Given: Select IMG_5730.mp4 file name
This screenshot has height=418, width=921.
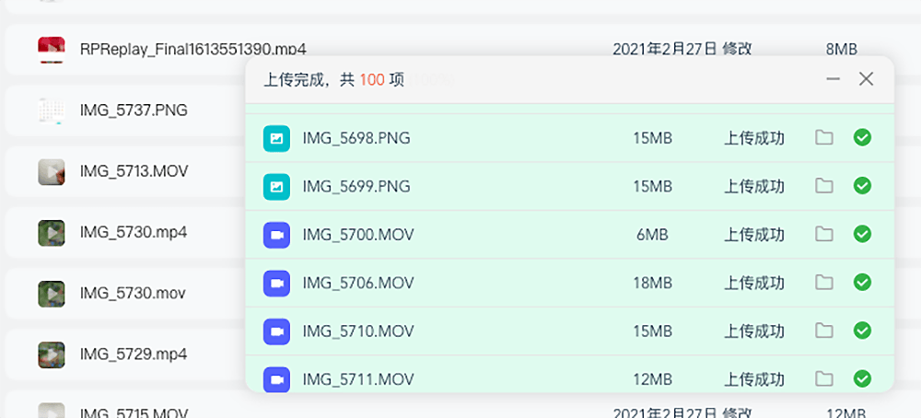Looking at the screenshot, I should 134,233.
